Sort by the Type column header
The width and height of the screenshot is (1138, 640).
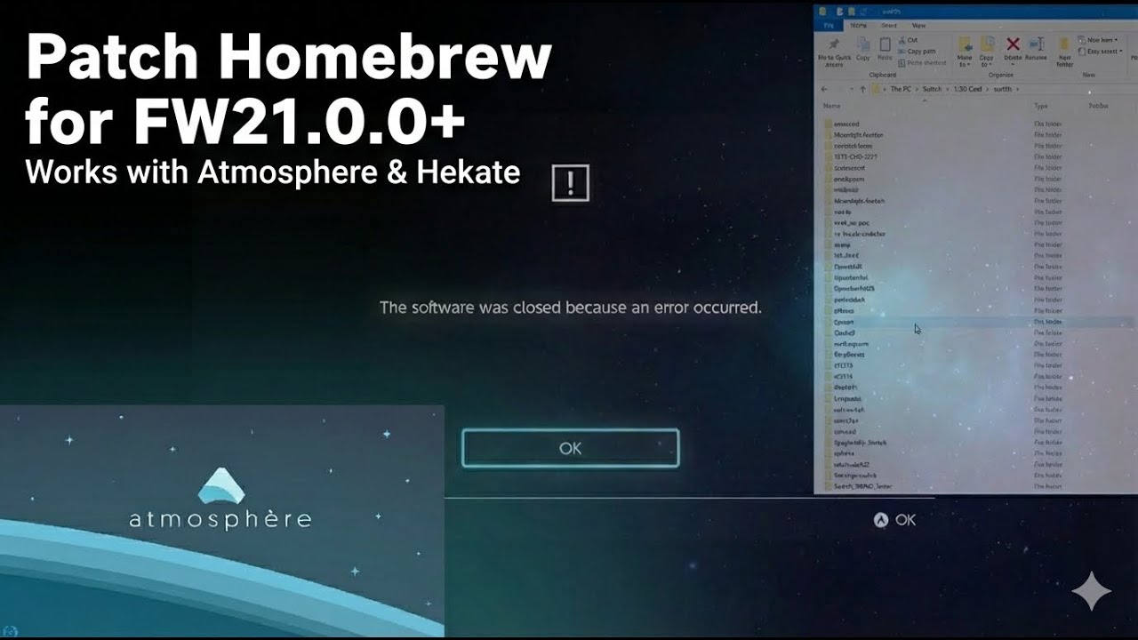1040,106
